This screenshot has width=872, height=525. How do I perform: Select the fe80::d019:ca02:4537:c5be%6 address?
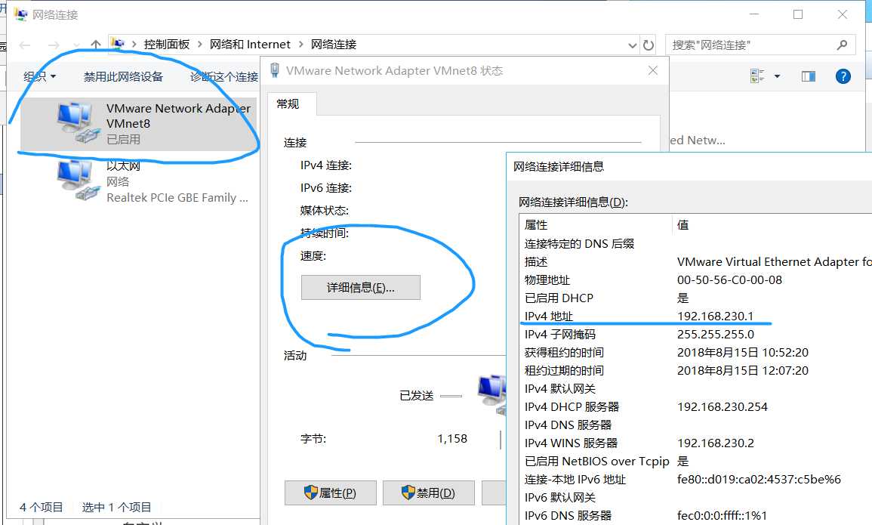coord(759,480)
